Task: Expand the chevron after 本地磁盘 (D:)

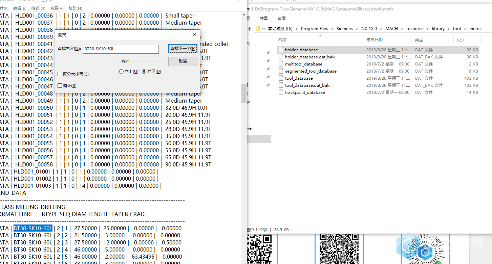Action: [297, 29]
